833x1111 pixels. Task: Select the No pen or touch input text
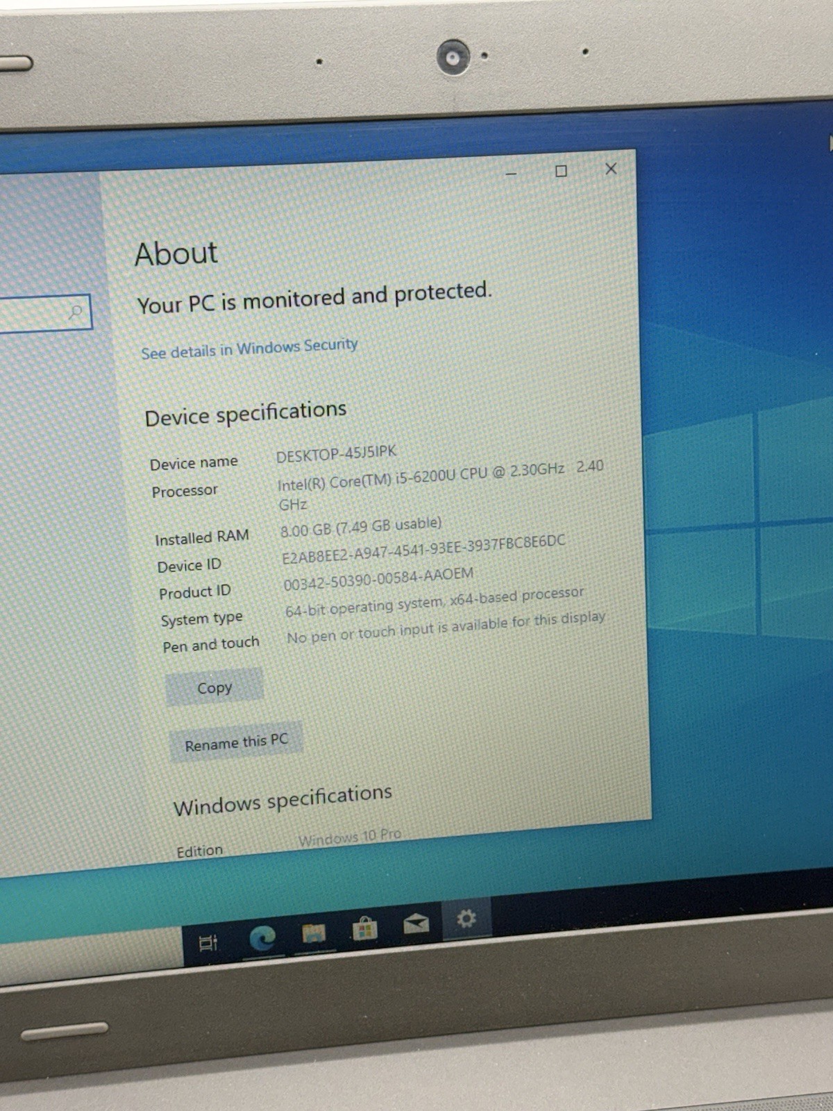coord(446,627)
